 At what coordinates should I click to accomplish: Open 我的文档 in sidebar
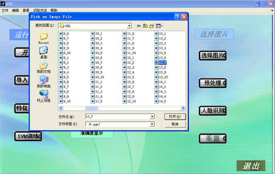coord(44,67)
